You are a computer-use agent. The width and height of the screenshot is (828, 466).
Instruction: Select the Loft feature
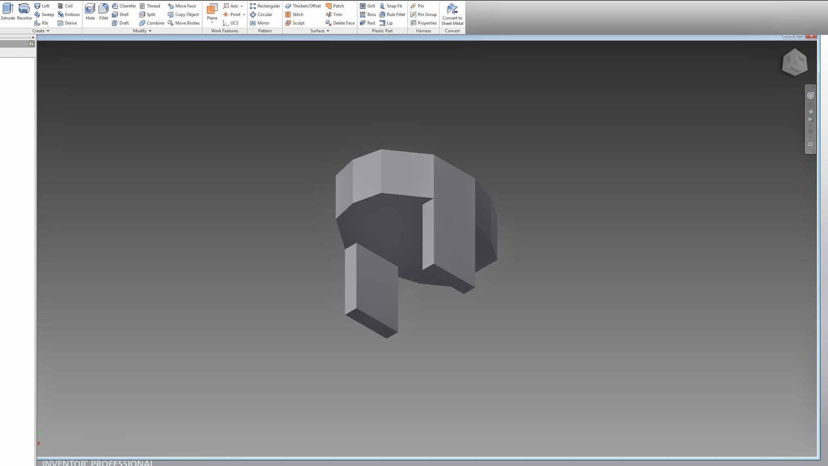(42, 6)
